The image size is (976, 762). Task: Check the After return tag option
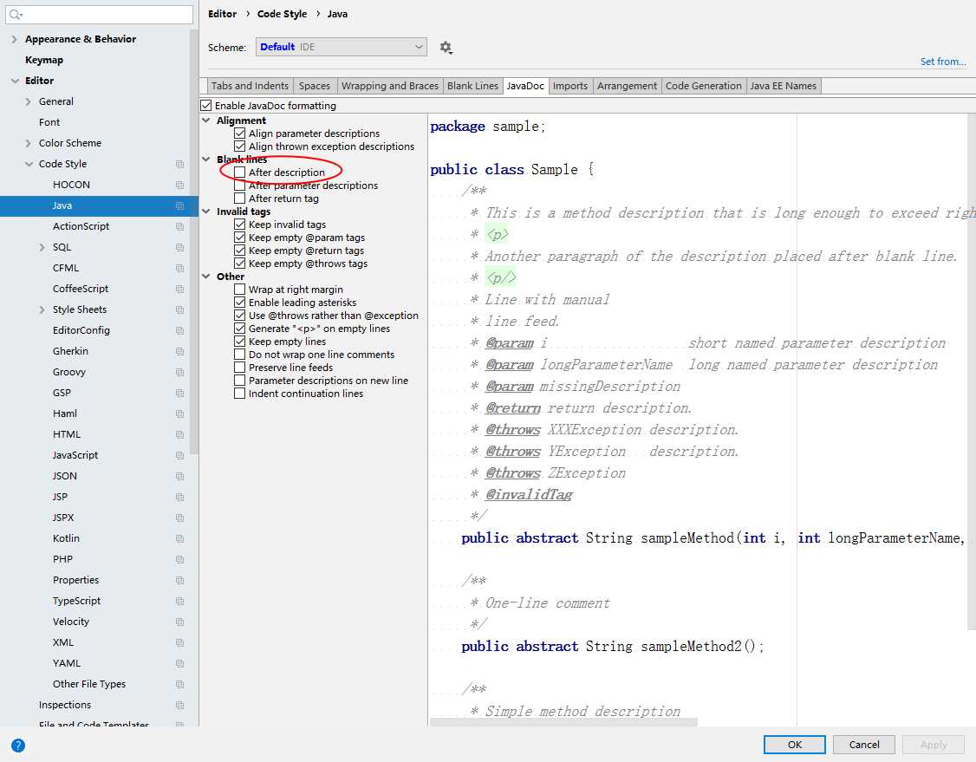(239, 199)
